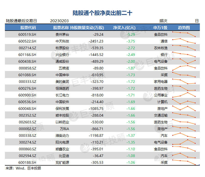Viewport: 205px width, 177px height.
Task: Select the 通威股份 name cell
Action: [62, 61]
